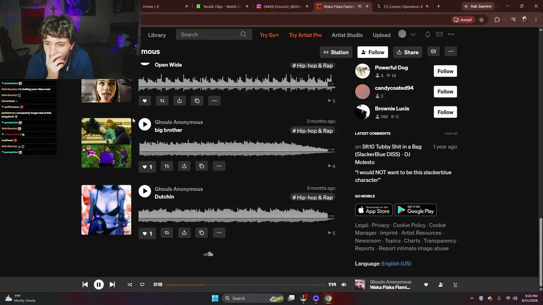This screenshot has width=543, height=305.
Task: Toggle repeat in the player bar
Action: 142,285
